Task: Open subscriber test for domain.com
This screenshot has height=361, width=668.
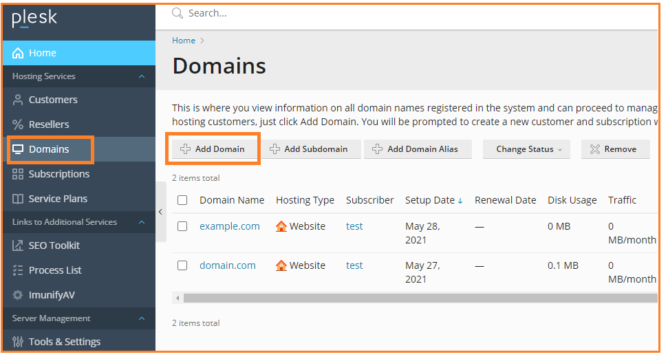Action: pos(354,265)
